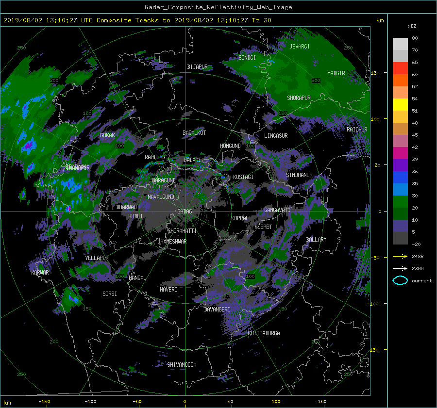Select the dark grey 5 dBZ legend swatch
The width and height of the screenshot is (437, 408).
pyautogui.click(x=400, y=238)
